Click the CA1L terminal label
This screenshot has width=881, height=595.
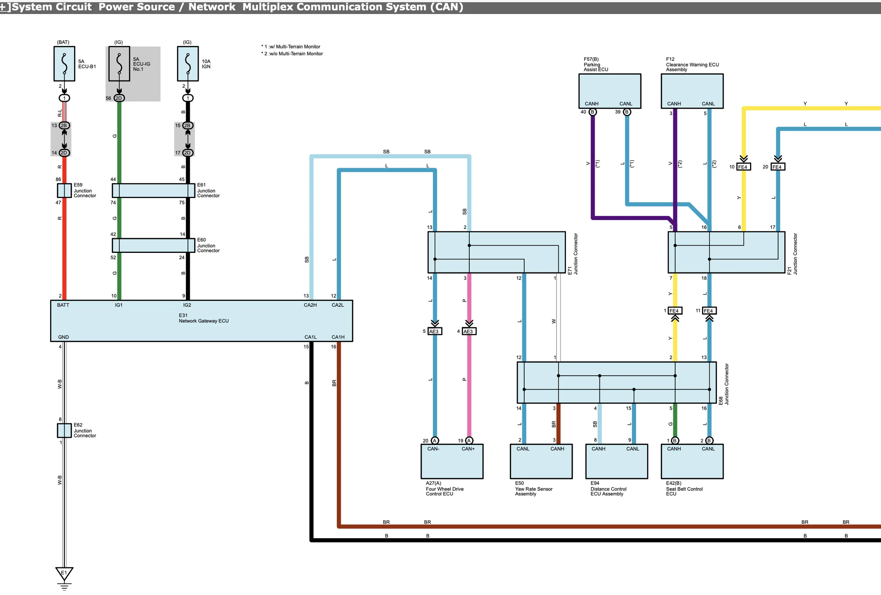point(310,337)
